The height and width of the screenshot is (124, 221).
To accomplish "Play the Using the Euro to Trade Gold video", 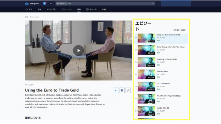I will coord(79,50).
